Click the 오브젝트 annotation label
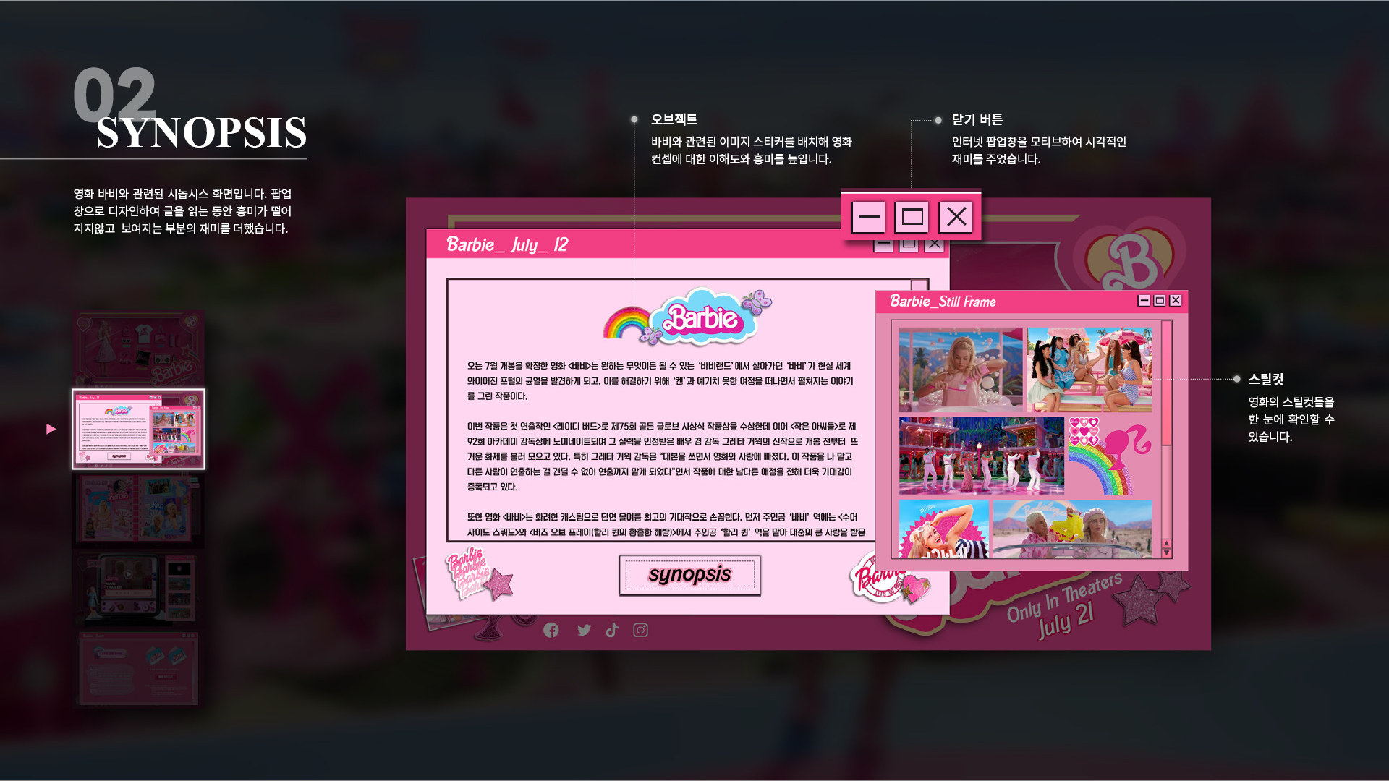The height and width of the screenshot is (781, 1389). [674, 119]
